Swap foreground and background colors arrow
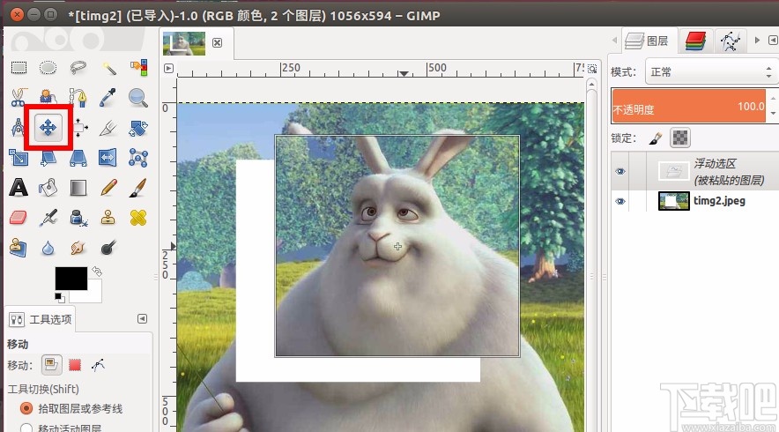Screen dimensions: 779x432 tap(96, 272)
